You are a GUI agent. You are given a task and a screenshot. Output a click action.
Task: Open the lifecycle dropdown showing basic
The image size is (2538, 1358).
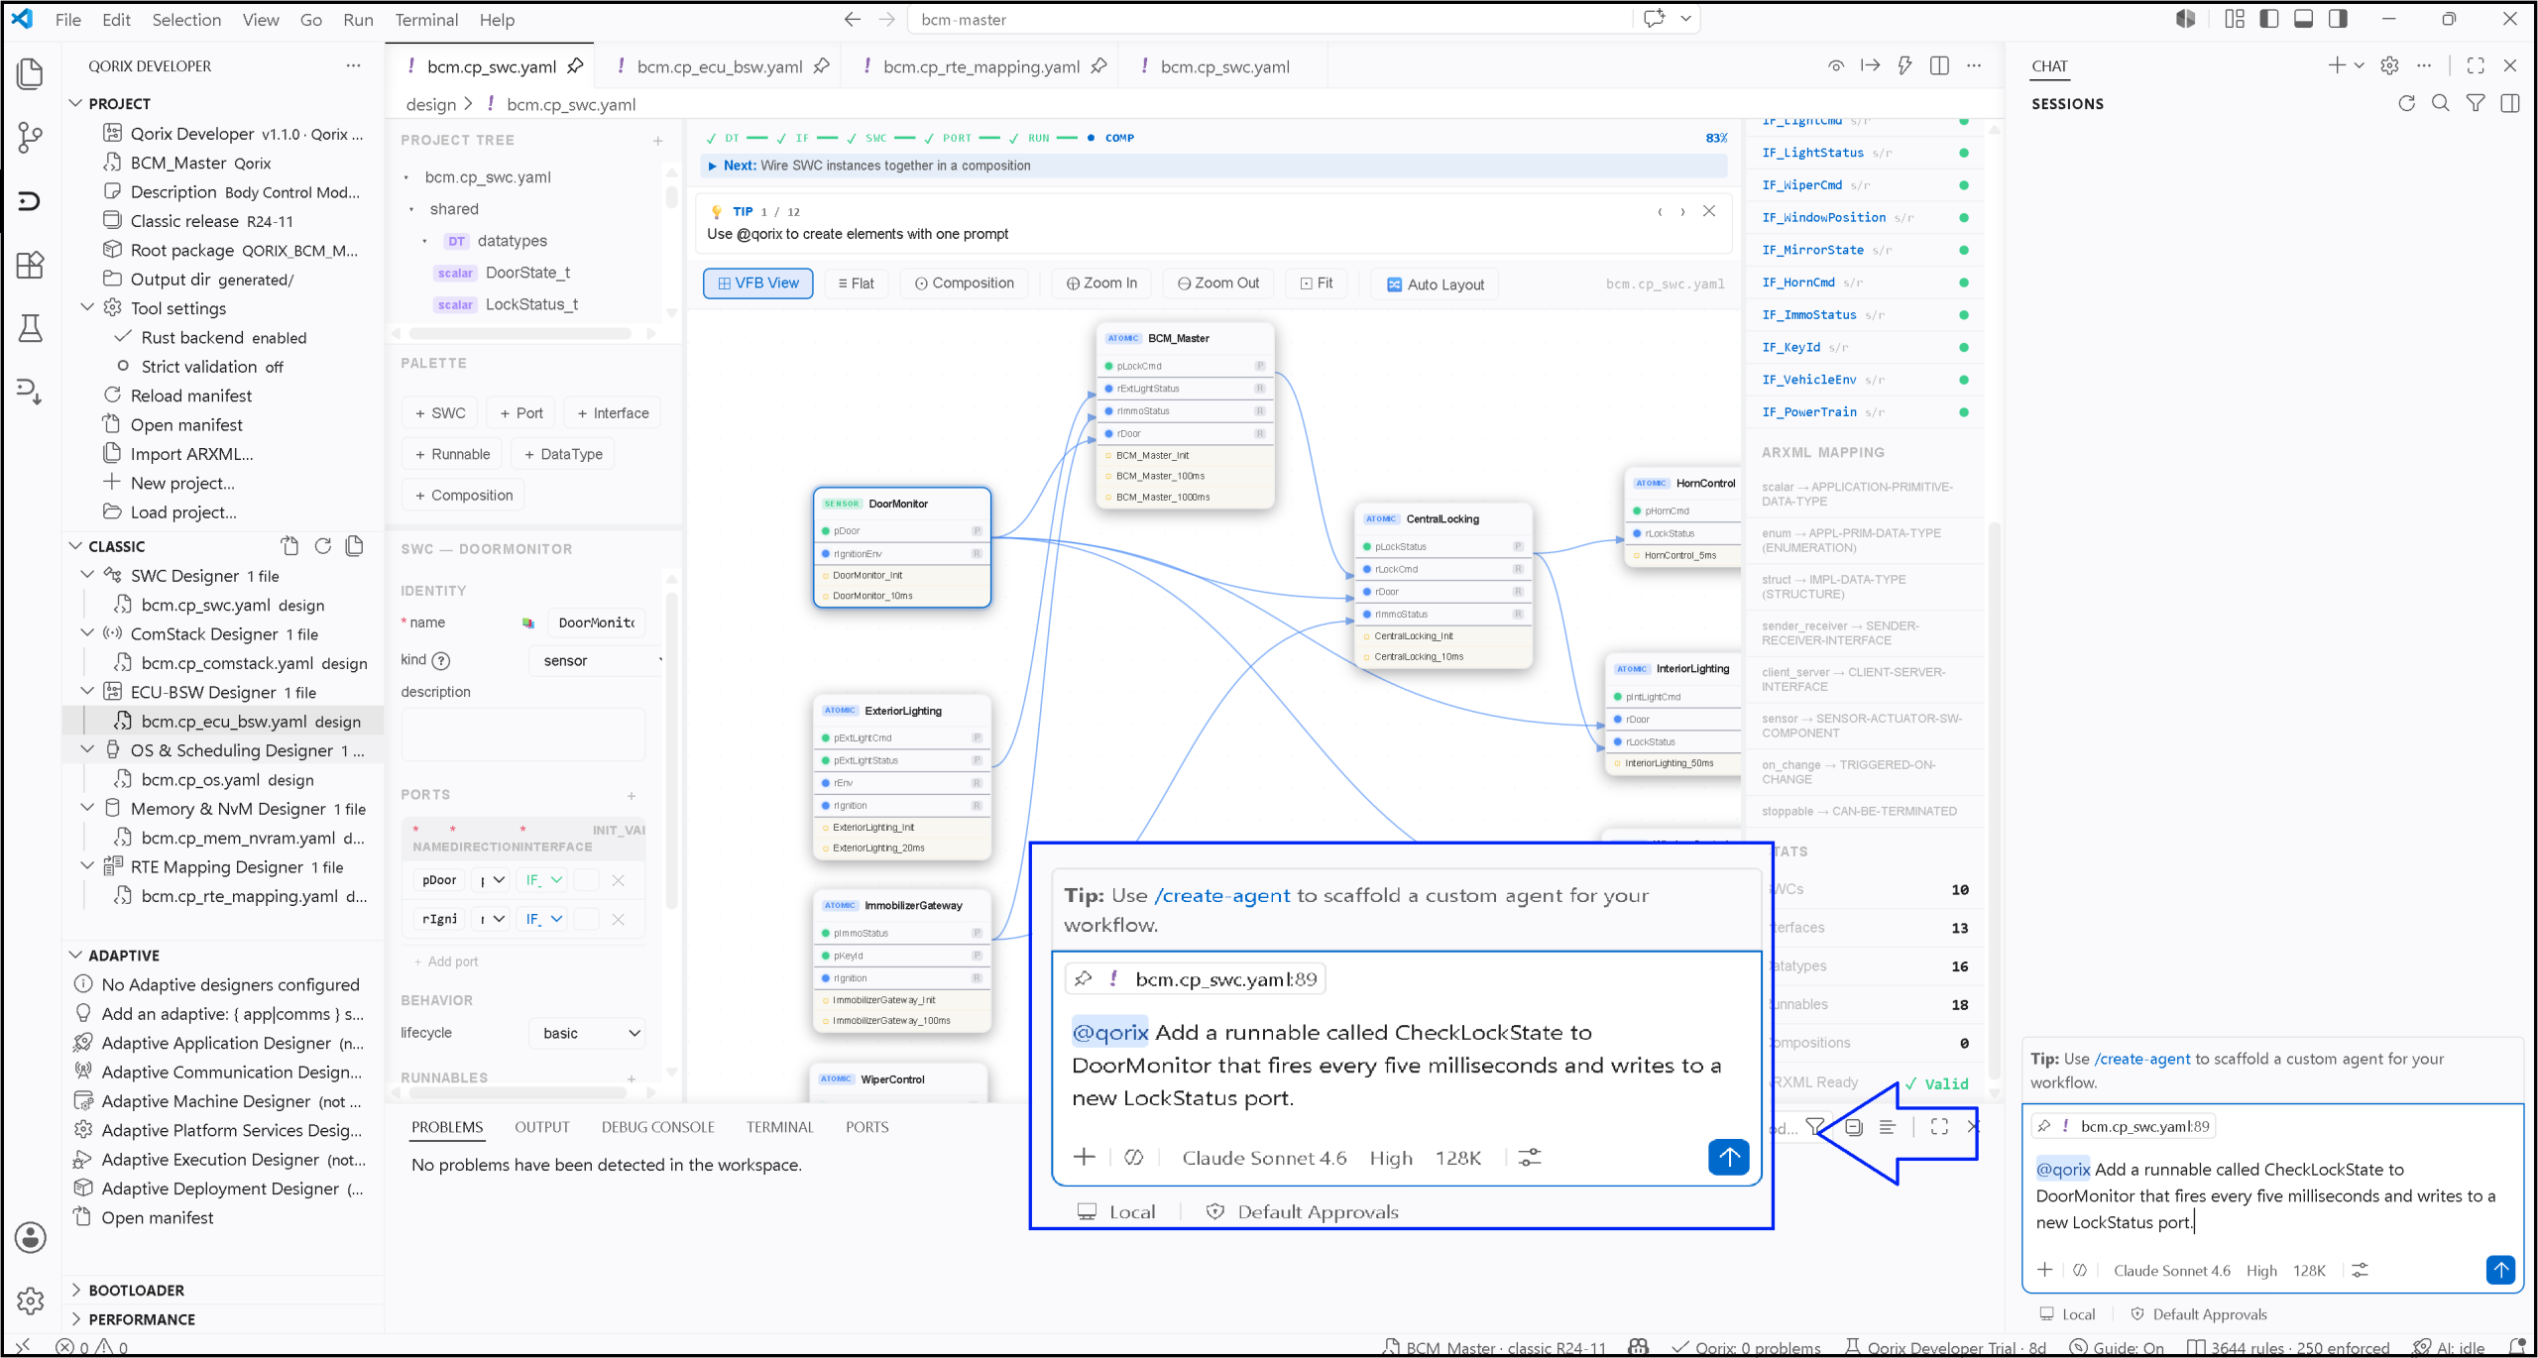587,1034
